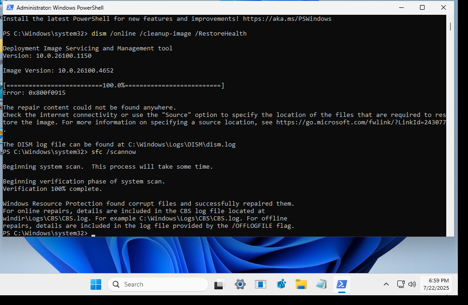Viewport: 468px width, 305px height.
Task: Close the PowerShell window
Action: click(444, 7)
